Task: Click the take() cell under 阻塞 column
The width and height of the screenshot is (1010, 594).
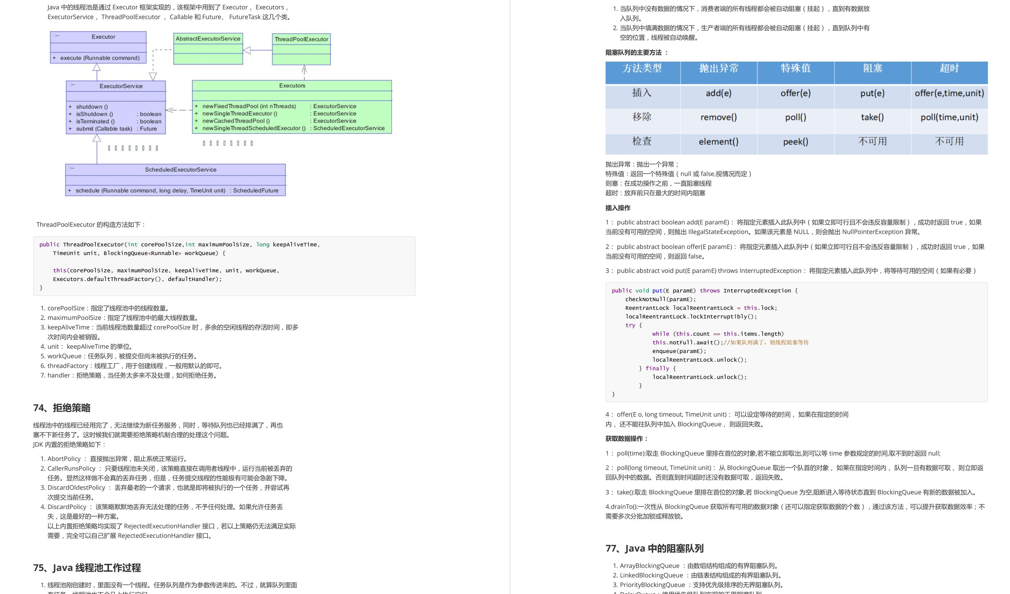Action: click(x=872, y=117)
